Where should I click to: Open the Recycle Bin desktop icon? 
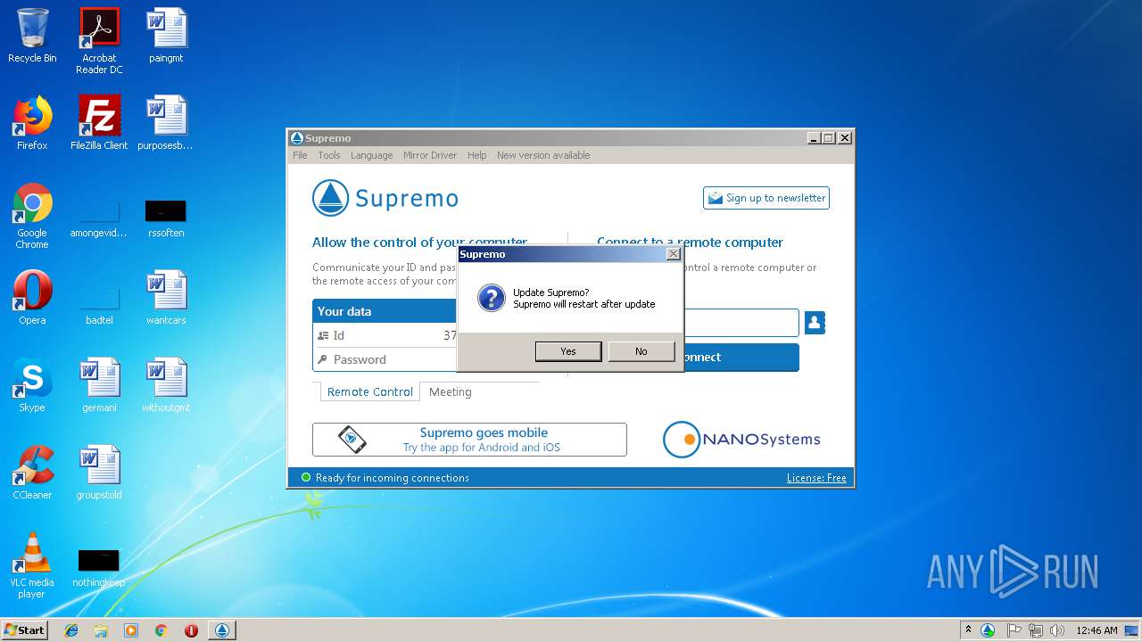(32, 37)
